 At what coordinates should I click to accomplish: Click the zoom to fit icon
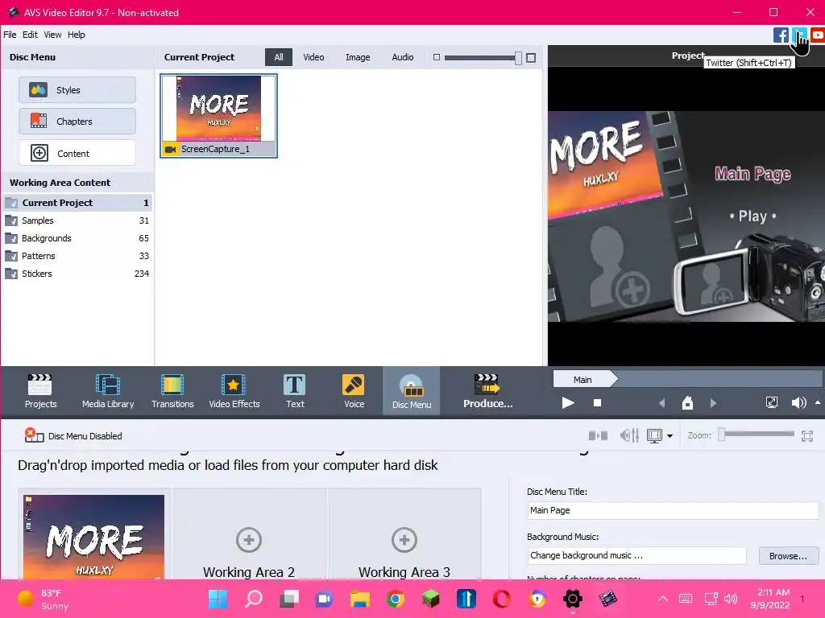[x=807, y=435]
